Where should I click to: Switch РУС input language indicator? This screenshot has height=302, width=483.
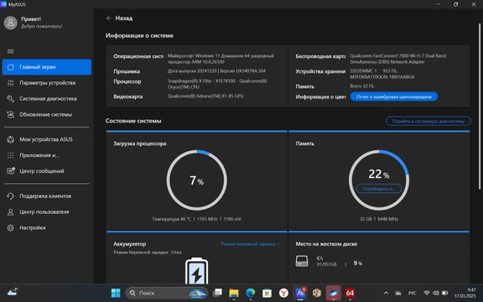click(413, 293)
